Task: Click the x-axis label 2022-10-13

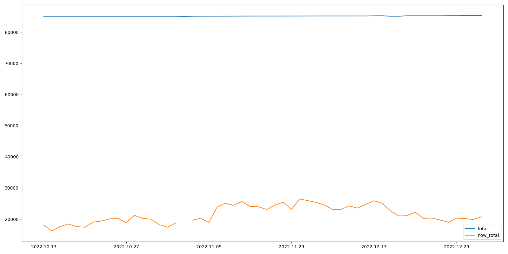Action: (x=44, y=247)
